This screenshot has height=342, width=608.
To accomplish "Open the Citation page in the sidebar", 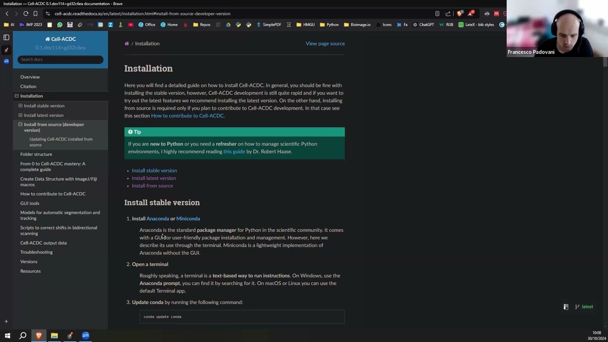I will pos(28,86).
